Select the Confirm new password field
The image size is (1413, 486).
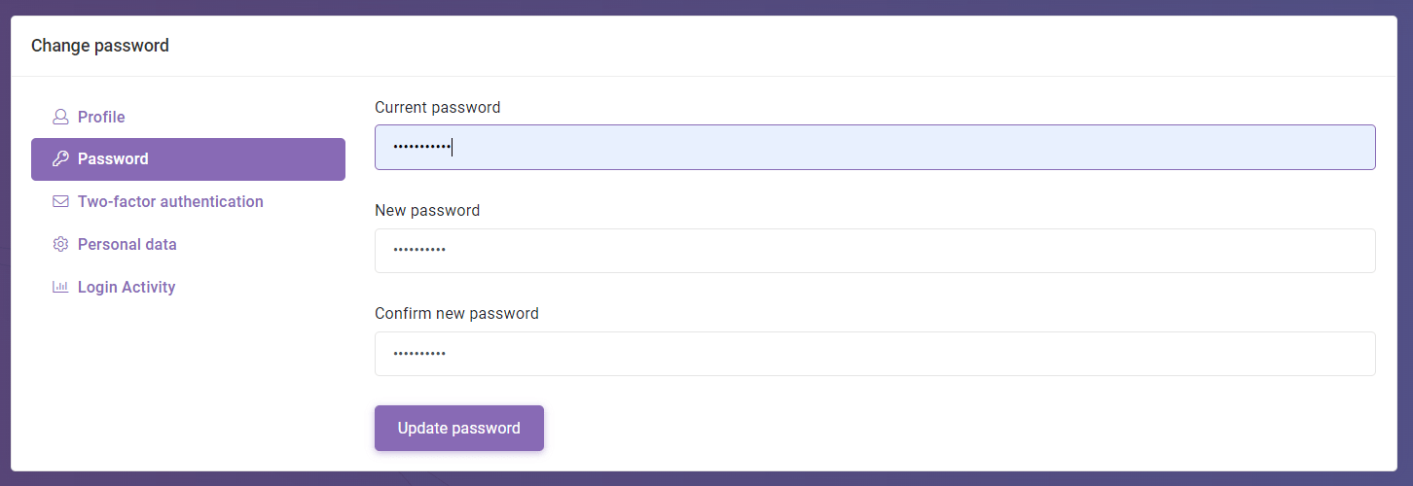click(x=874, y=354)
